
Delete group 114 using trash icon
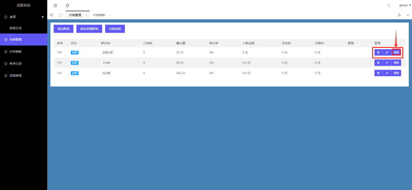[x=378, y=73]
